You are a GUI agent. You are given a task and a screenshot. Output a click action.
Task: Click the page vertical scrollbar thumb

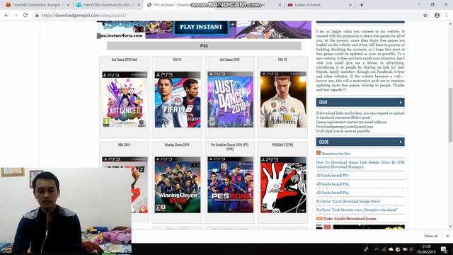click(x=450, y=115)
